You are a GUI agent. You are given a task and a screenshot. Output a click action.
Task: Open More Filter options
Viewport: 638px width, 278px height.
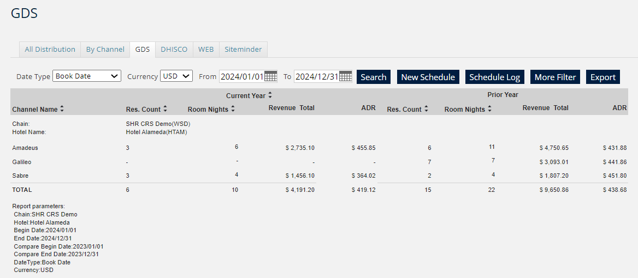[555, 77]
